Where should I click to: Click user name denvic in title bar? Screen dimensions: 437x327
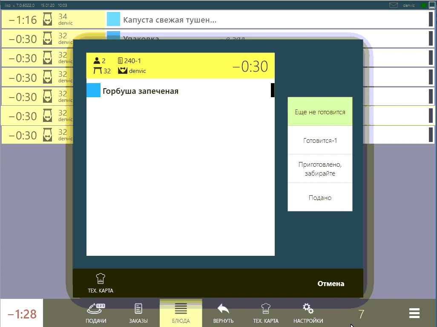[x=409, y=5]
